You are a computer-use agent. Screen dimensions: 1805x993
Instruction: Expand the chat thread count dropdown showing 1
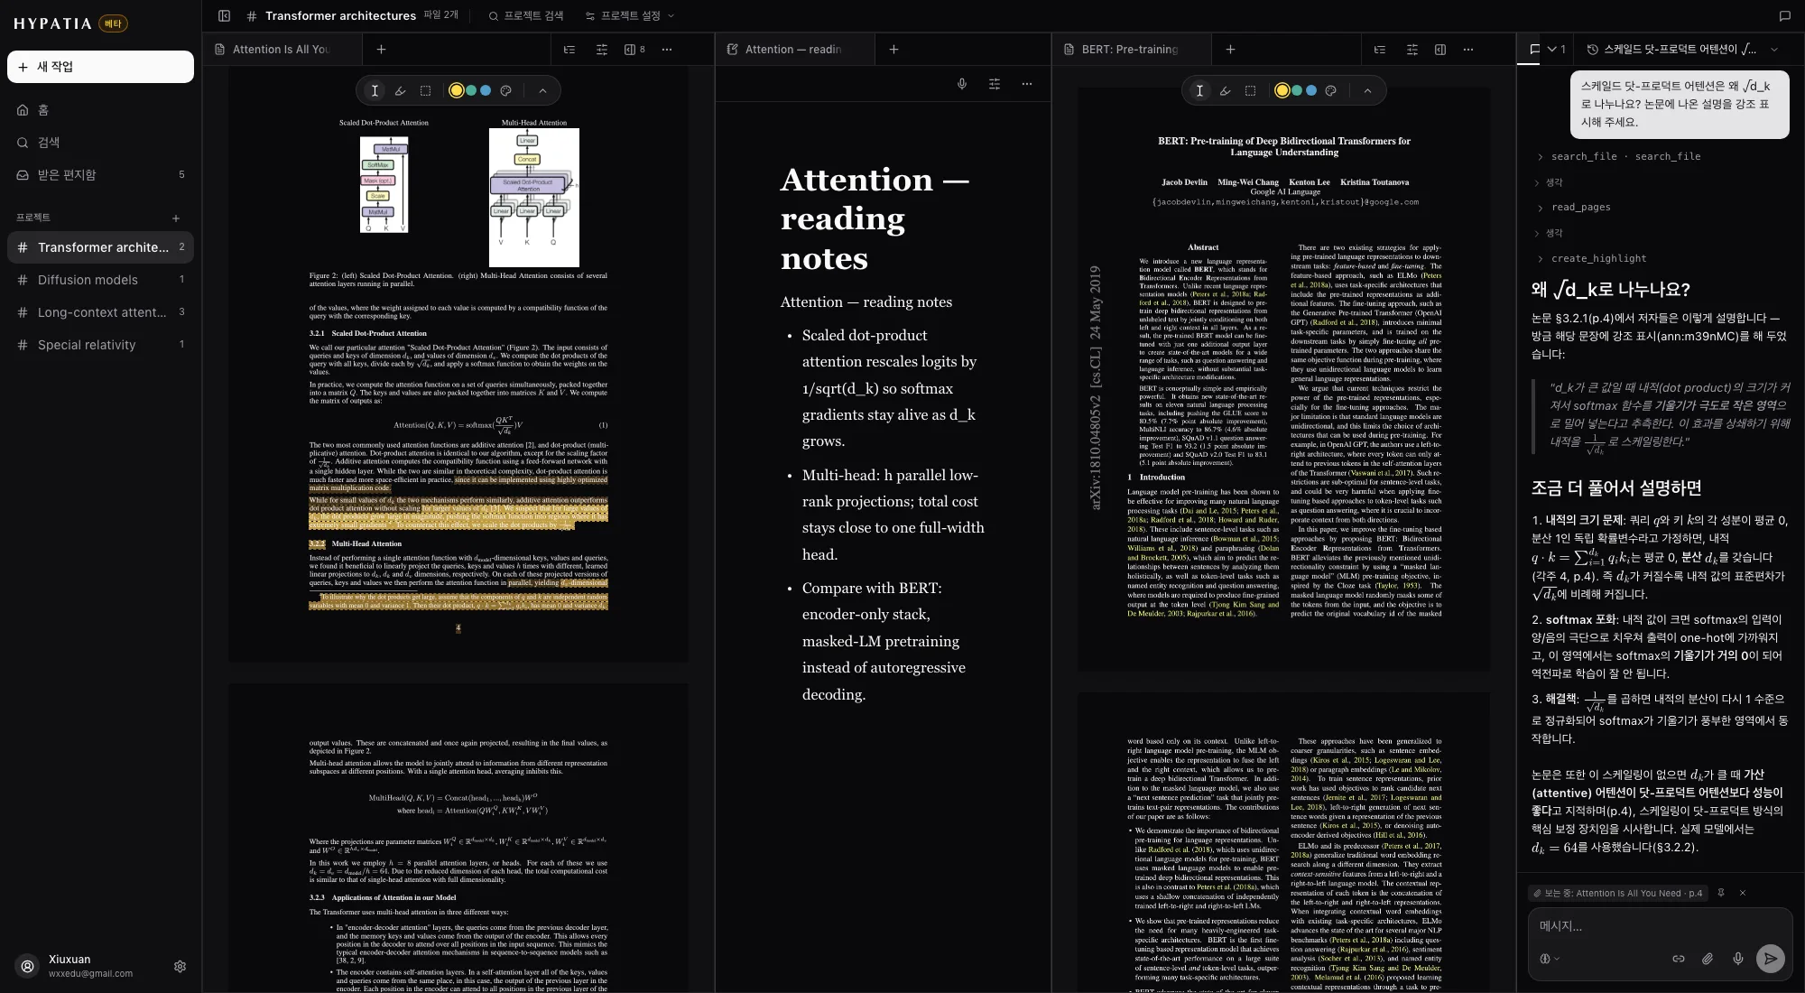(x=1557, y=50)
